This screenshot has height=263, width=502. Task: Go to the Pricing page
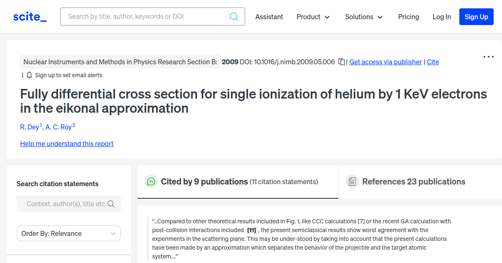point(408,17)
